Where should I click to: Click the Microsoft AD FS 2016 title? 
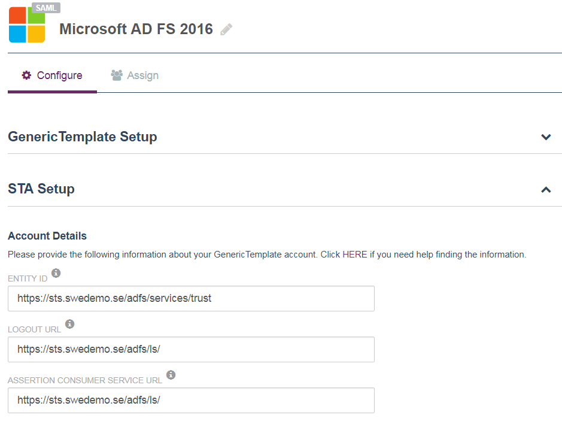coord(136,29)
